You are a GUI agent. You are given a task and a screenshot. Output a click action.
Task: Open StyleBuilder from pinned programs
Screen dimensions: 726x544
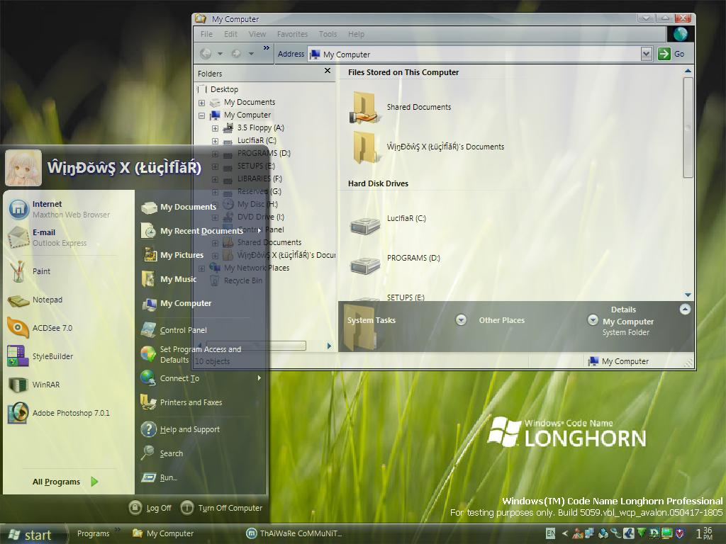point(52,356)
